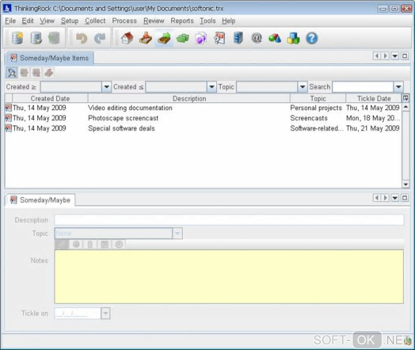
Task: Open the Reports menu
Action: click(x=182, y=21)
